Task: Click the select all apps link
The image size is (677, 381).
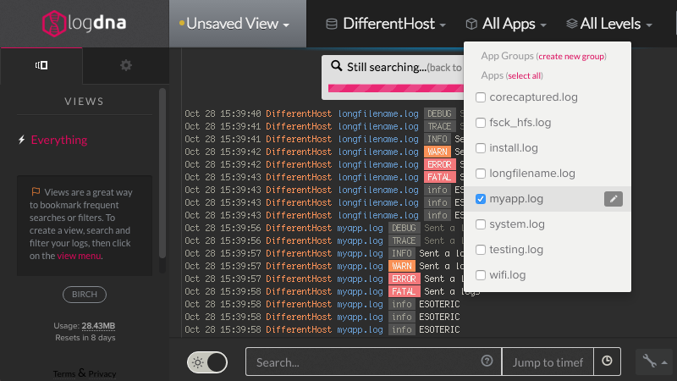Action: coord(524,75)
